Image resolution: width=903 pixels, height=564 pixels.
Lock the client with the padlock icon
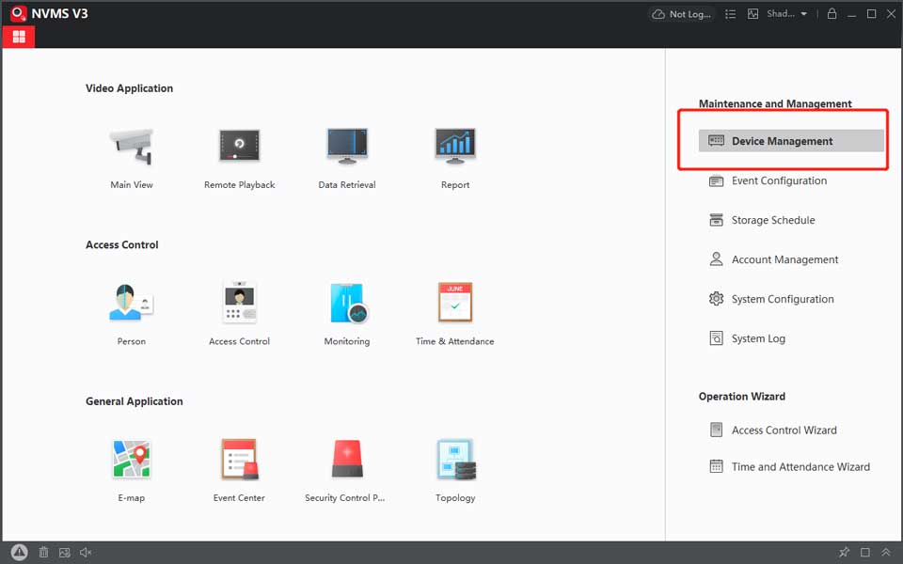[832, 14]
